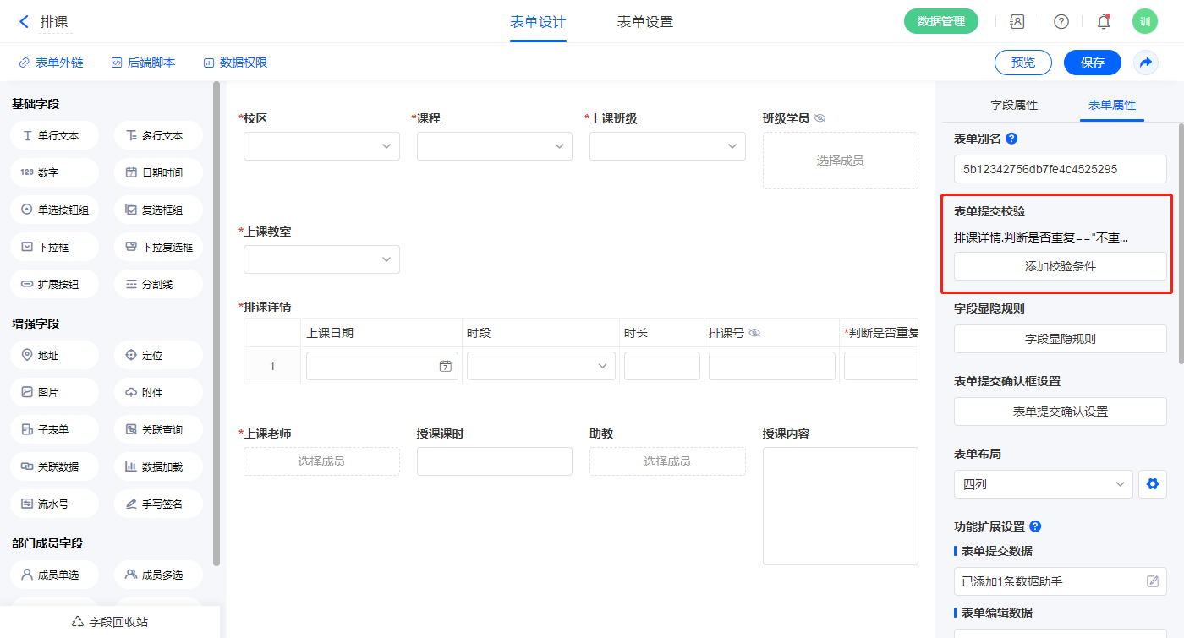Open the gear settings next to 表单布局
The height and width of the screenshot is (638, 1184).
pos(1152,484)
